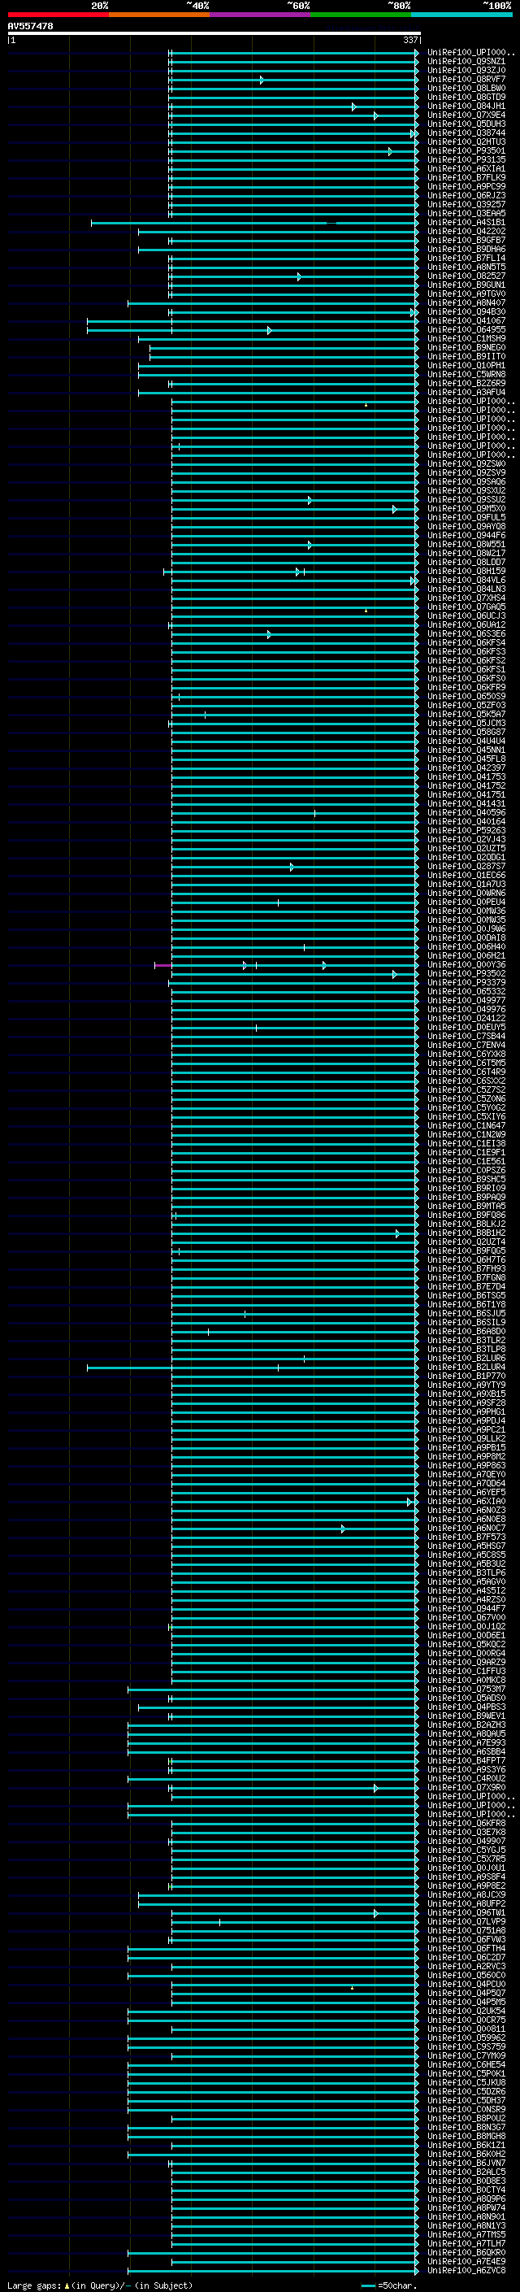Select the UniRef100_C1N647 entry
Screen dimensions: 520x2292
(466, 1125)
